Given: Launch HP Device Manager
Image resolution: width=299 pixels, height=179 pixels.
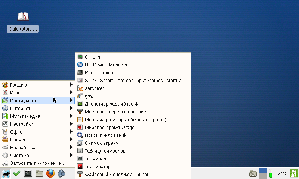Looking at the screenshot, I should [106, 65].
